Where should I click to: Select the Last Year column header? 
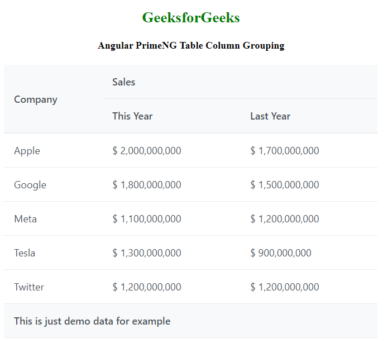pos(270,116)
